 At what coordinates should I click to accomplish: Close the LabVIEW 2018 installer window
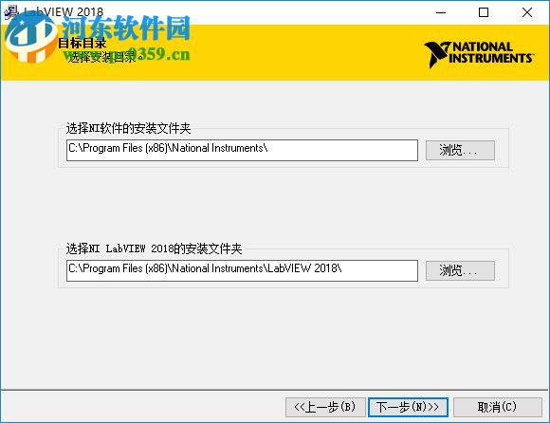(x=527, y=12)
